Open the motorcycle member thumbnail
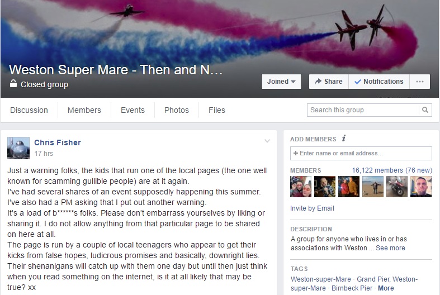440x295 pixels. tap(397, 187)
